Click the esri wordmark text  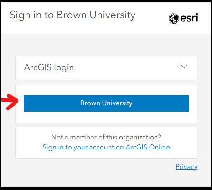point(190,18)
